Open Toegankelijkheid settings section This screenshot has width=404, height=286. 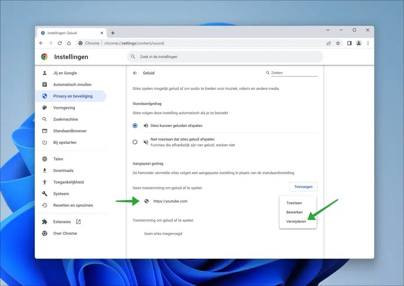tap(71, 182)
